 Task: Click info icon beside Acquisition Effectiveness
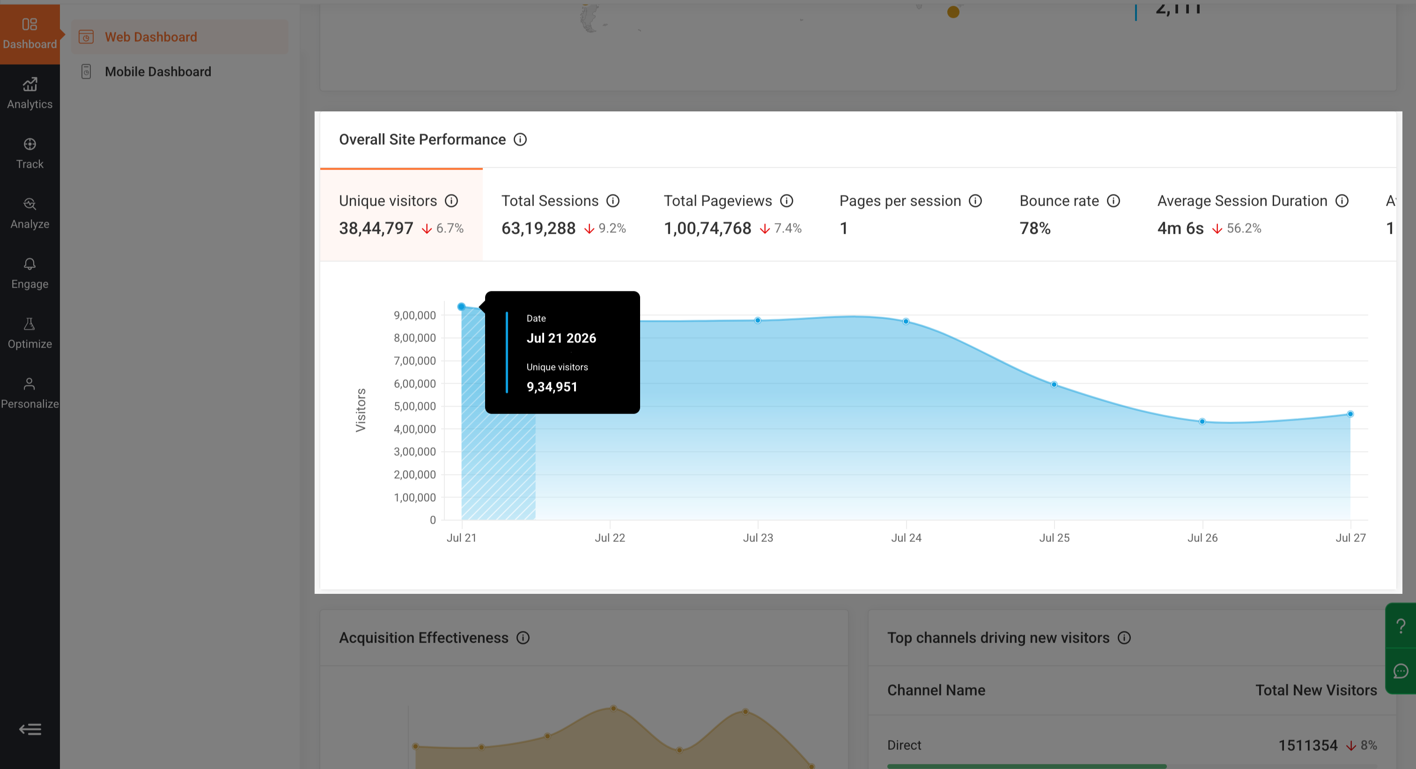pyautogui.click(x=523, y=637)
